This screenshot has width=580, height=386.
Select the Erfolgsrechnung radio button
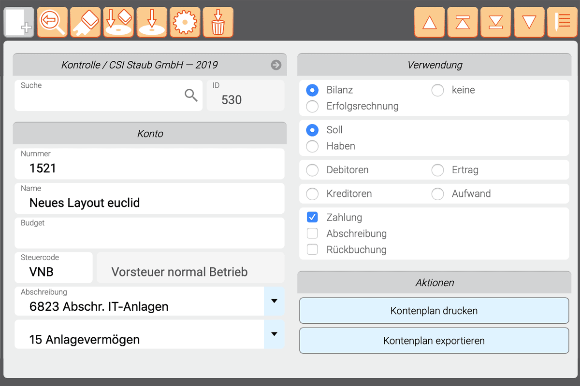[x=313, y=106]
